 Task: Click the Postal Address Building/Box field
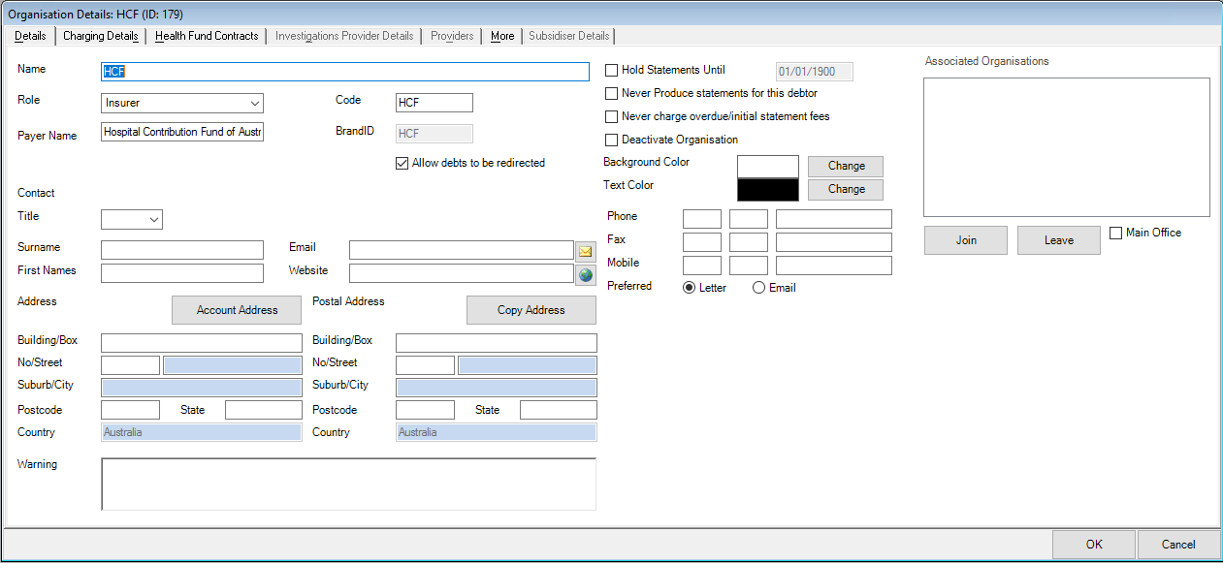[x=497, y=343]
